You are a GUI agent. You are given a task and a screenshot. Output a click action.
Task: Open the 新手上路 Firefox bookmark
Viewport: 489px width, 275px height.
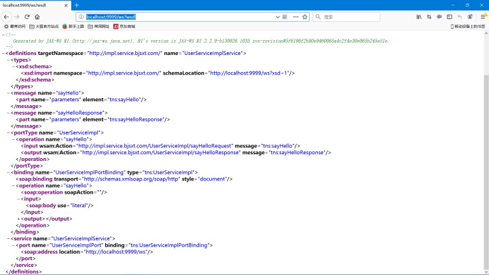point(73,26)
